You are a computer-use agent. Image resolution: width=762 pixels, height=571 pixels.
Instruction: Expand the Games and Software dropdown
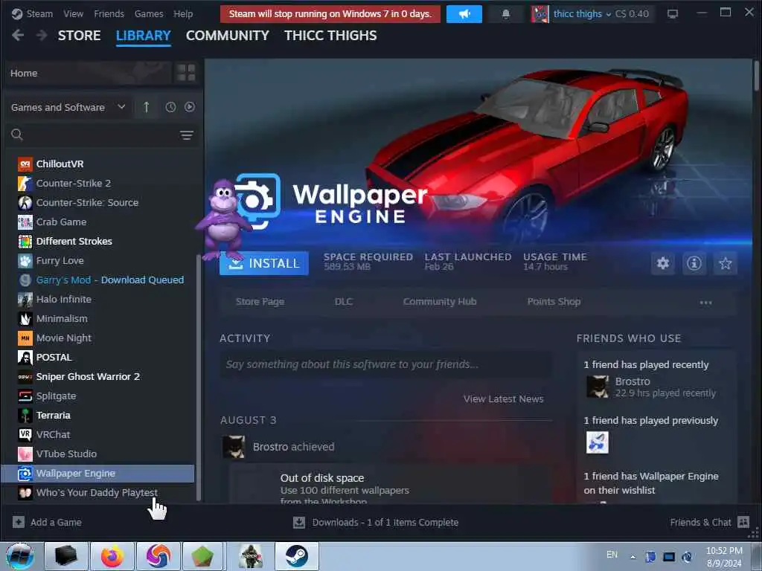click(x=68, y=107)
